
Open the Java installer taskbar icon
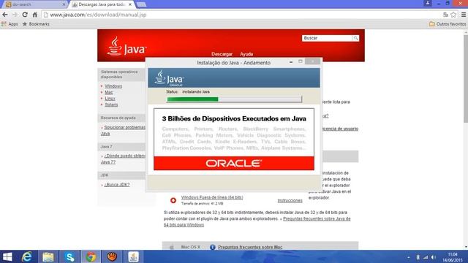coord(133,256)
